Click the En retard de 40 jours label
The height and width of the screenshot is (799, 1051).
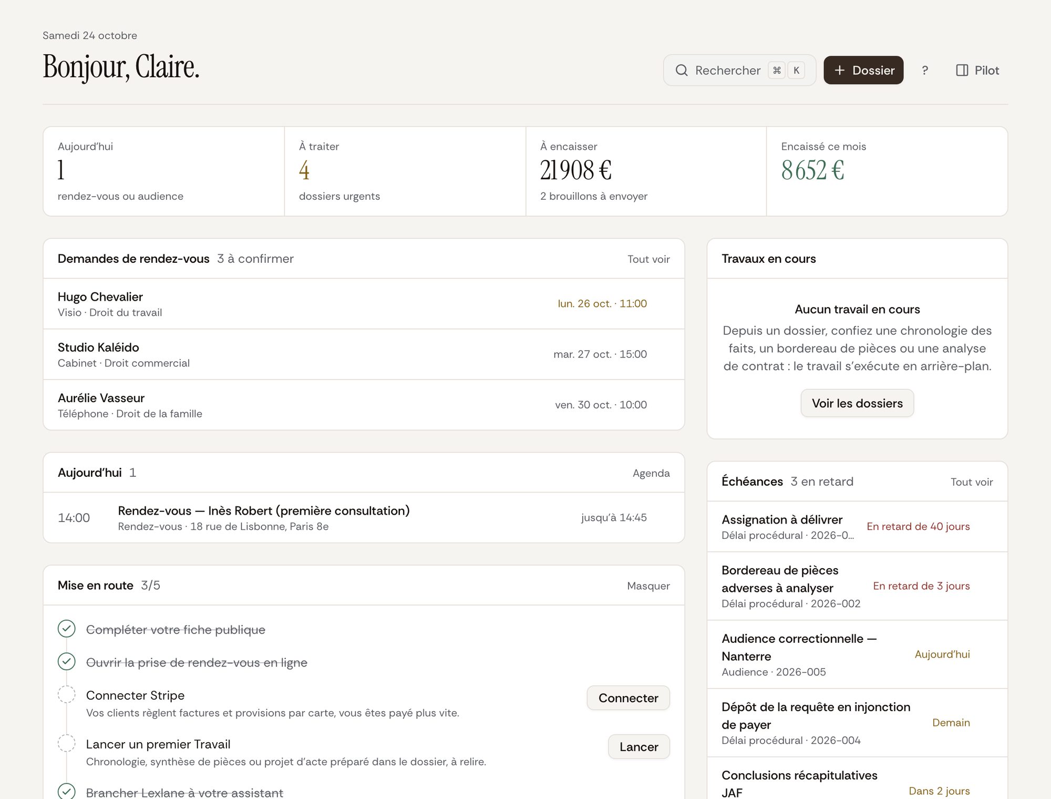click(918, 526)
